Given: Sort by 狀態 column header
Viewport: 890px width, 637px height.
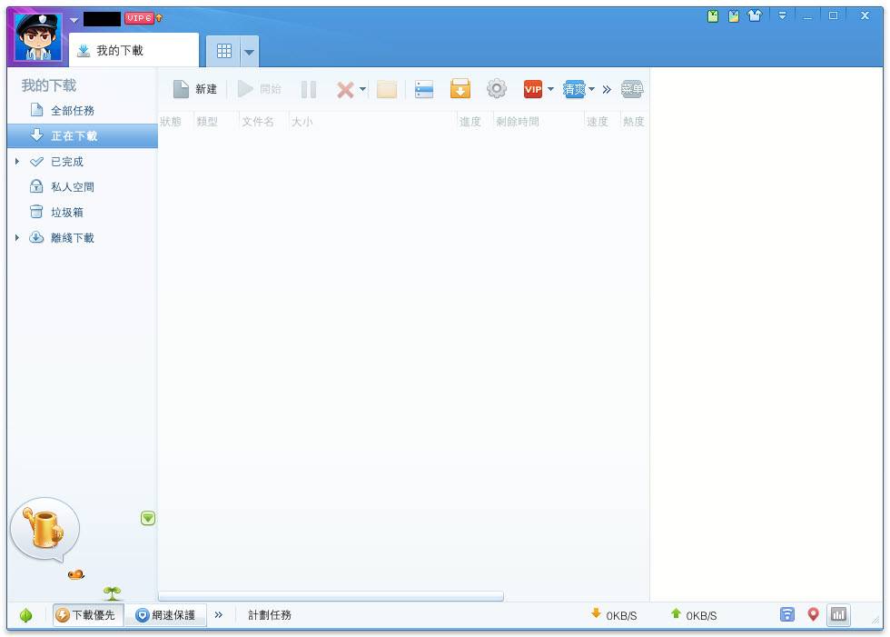Looking at the screenshot, I should click(x=171, y=122).
